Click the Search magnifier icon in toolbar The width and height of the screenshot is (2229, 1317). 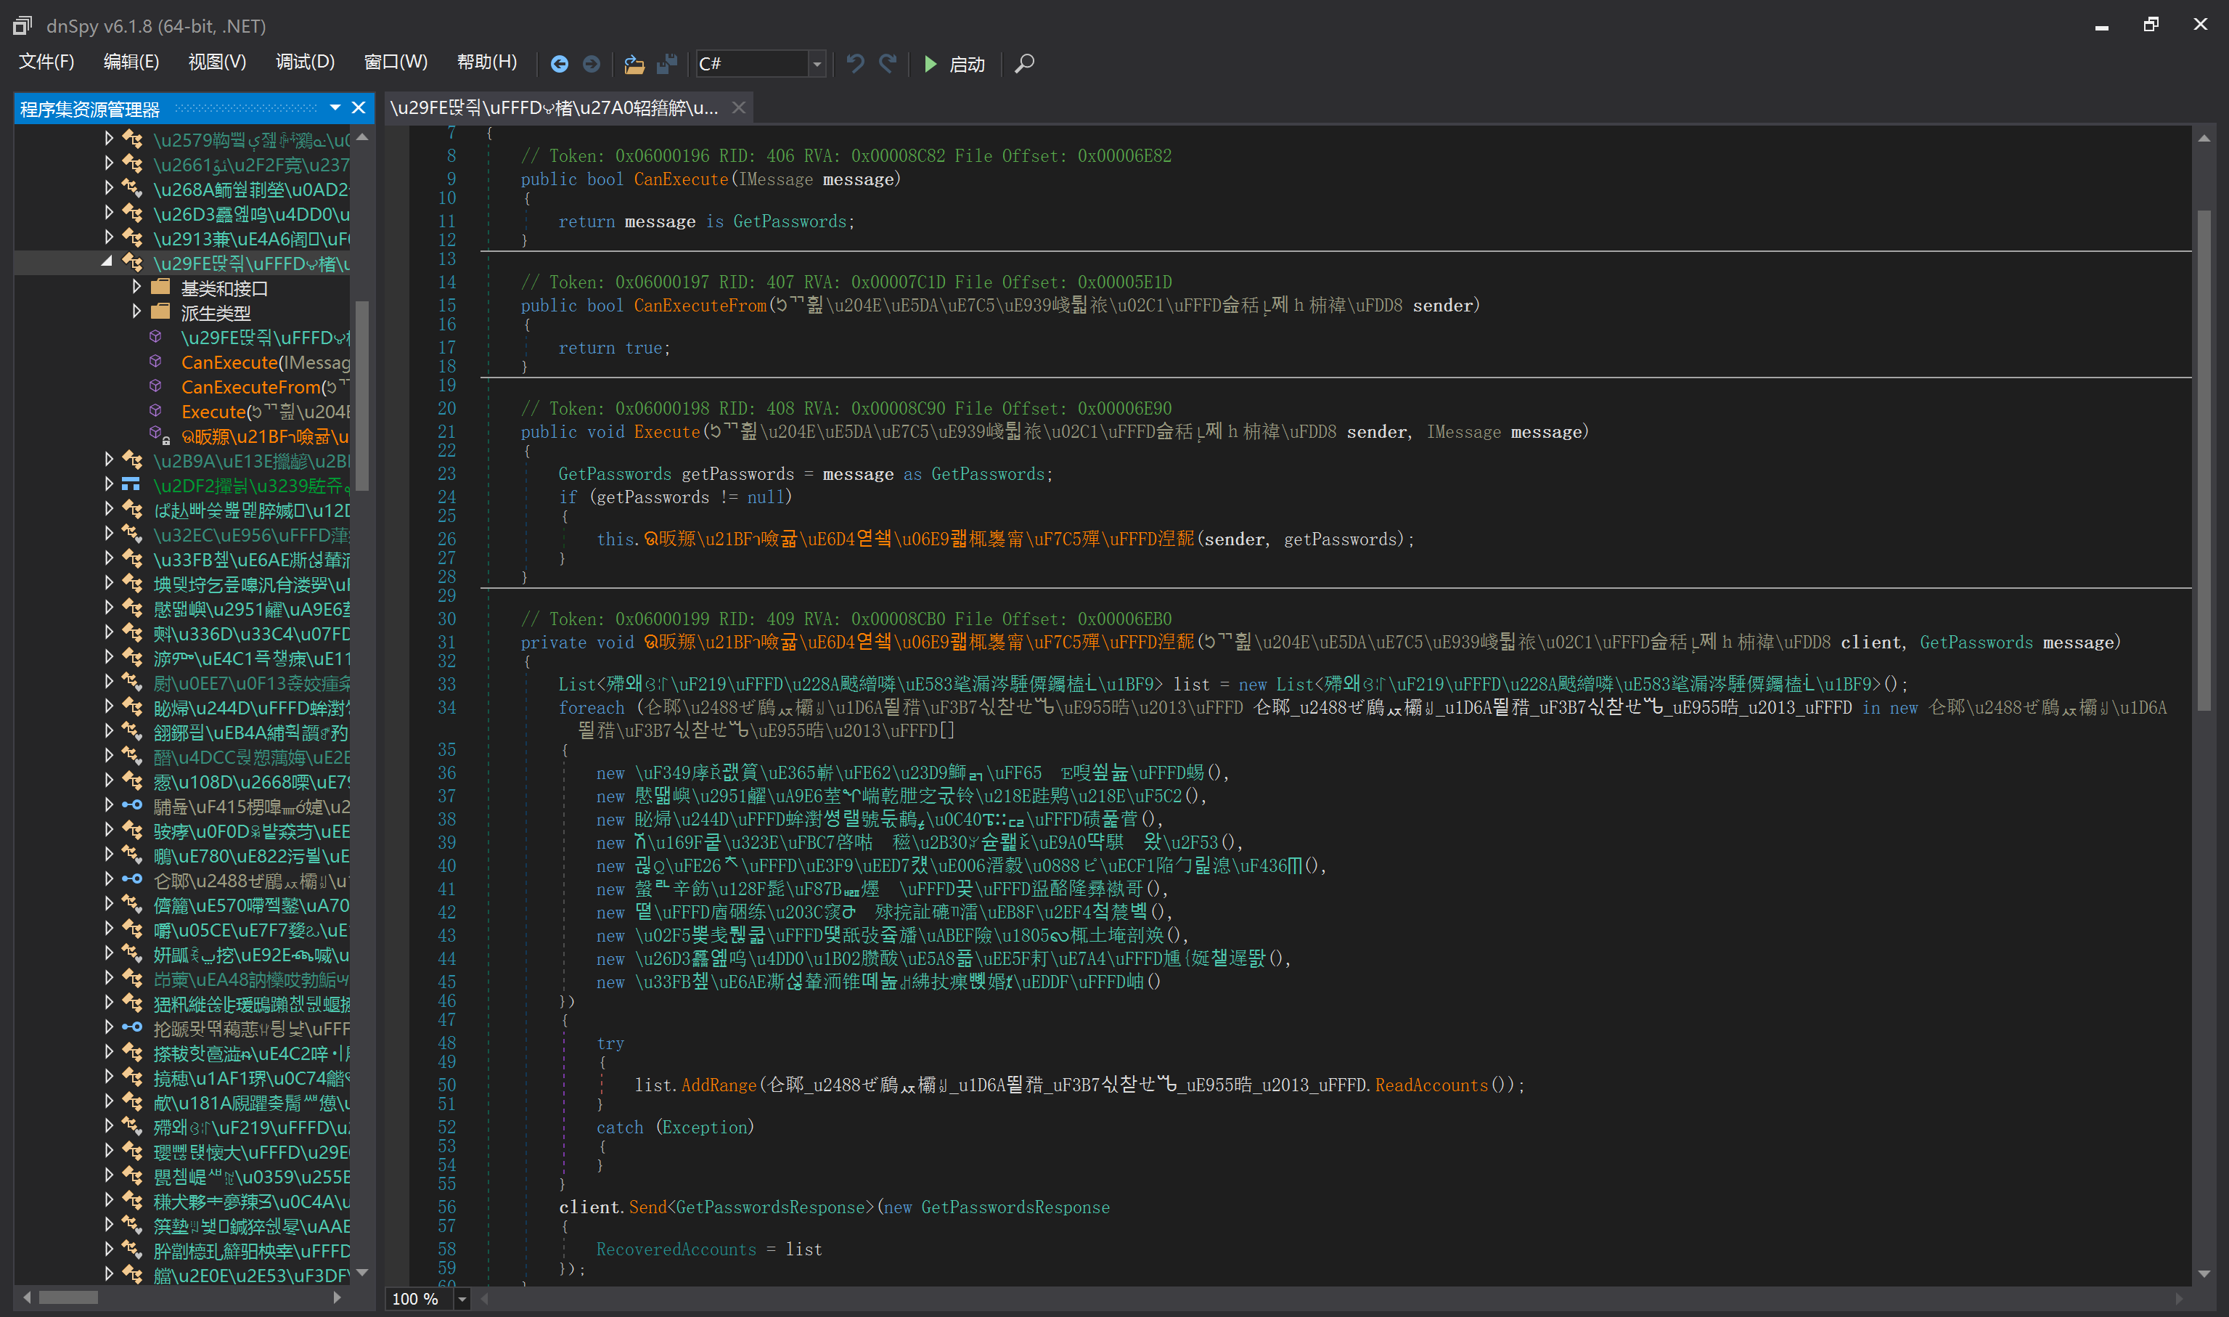click(x=1024, y=64)
